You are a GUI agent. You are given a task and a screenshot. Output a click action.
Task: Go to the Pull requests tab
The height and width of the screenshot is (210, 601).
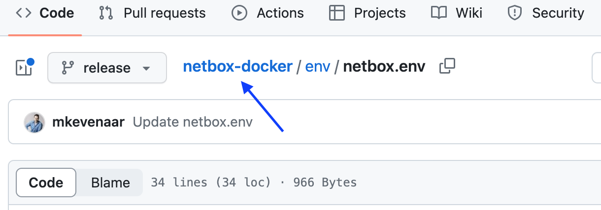click(152, 13)
